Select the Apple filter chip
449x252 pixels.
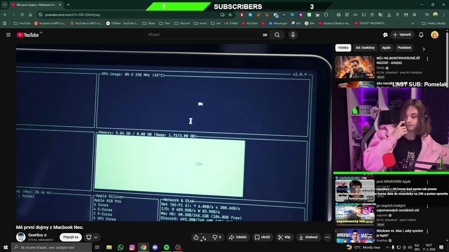coord(386,48)
